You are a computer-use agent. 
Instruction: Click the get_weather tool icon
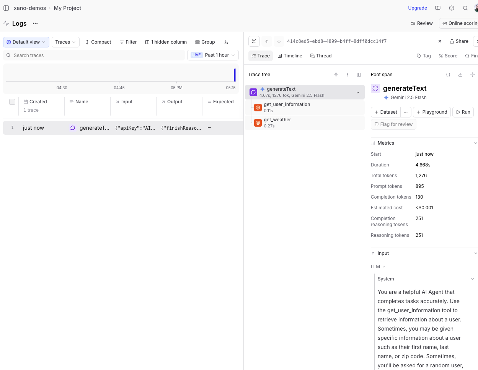[x=258, y=123]
